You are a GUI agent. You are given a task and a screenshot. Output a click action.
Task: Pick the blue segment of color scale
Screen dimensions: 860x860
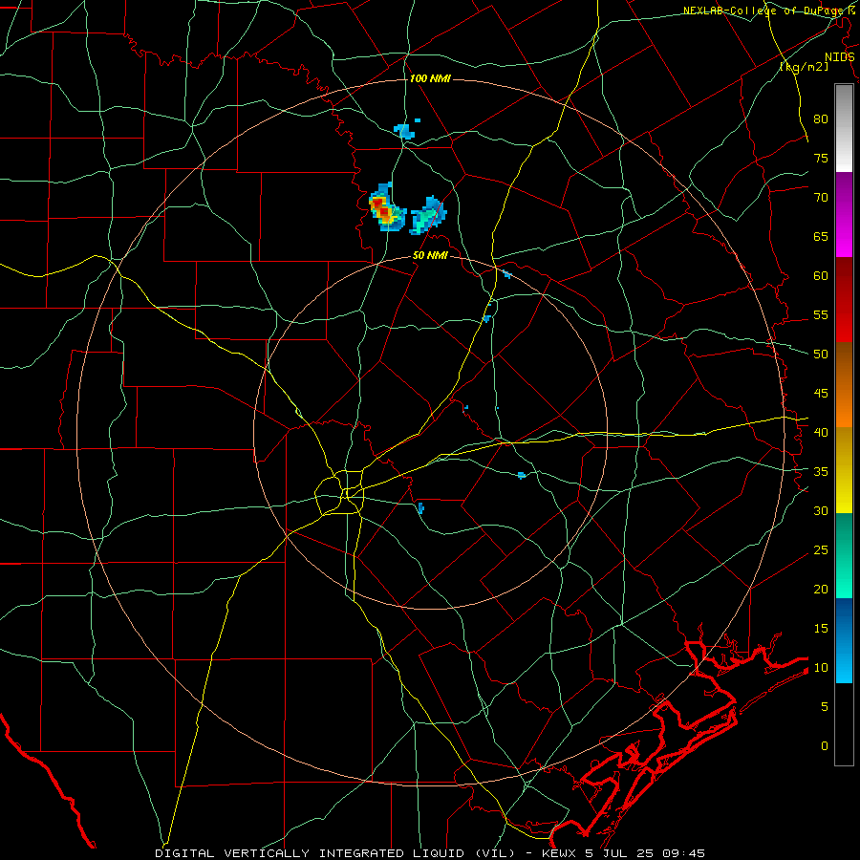(844, 640)
